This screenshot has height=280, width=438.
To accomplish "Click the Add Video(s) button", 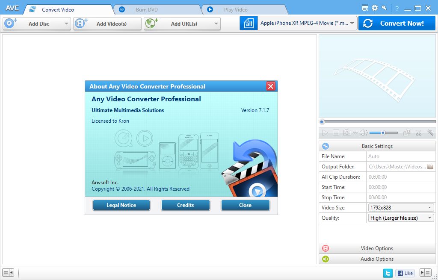I will point(107,24).
